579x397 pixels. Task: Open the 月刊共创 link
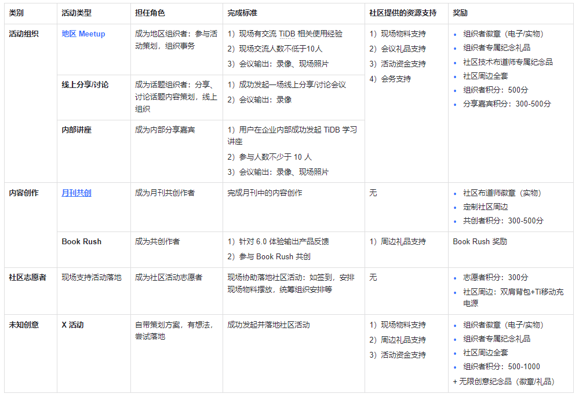click(77, 193)
